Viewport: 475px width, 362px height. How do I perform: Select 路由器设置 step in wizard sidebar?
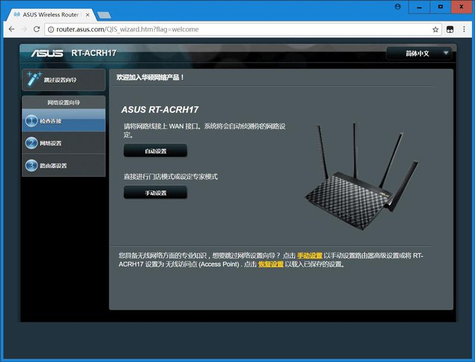[x=64, y=165]
